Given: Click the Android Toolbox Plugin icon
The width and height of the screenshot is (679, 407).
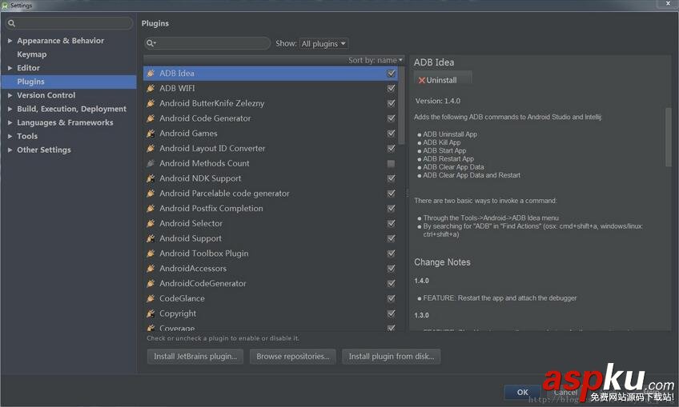Looking at the screenshot, I should (x=151, y=253).
